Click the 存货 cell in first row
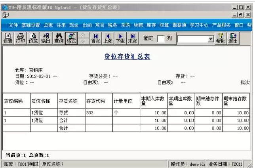The width and height of the screenshot is (255, 168). coord(71,113)
